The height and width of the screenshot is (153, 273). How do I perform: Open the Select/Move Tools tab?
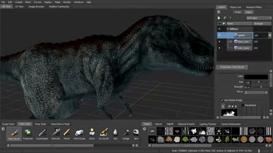[x=60, y=124]
